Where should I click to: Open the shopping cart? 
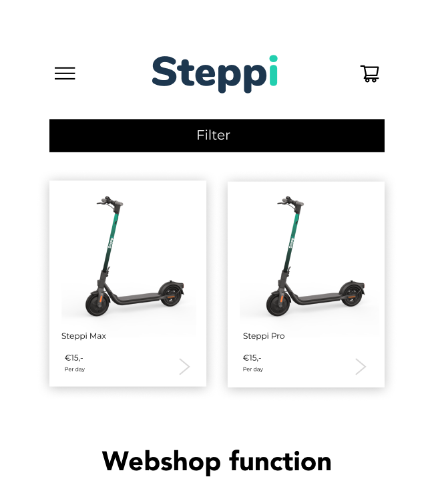(x=370, y=73)
